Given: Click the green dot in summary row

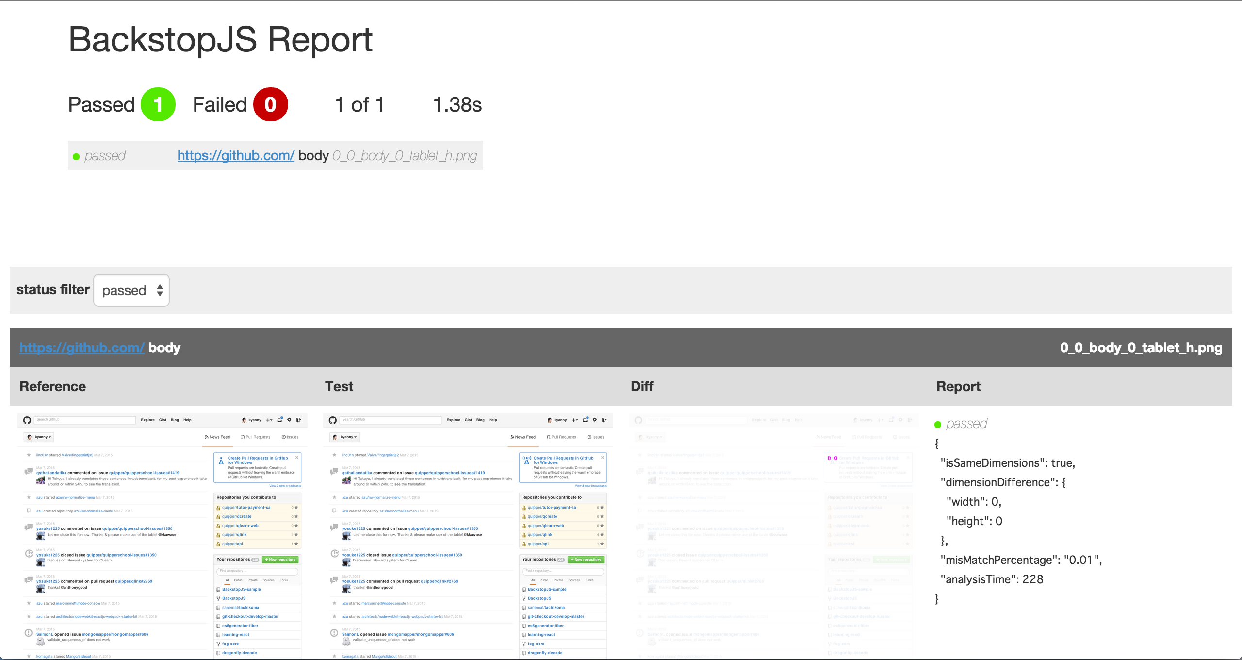Looking at the screenshot, I should (76, 157).
